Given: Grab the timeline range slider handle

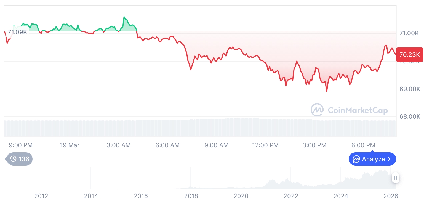Looking at the screenshot, I should pyautogui.click(x=395, y=178).
